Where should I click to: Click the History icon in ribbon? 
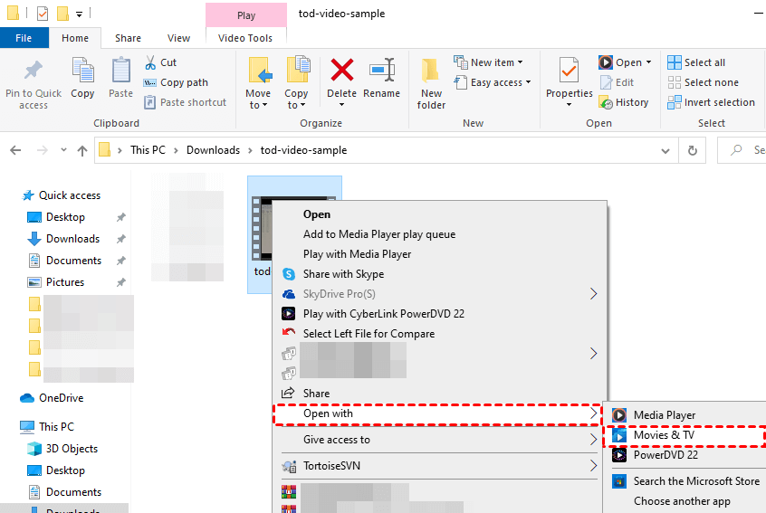606,102
